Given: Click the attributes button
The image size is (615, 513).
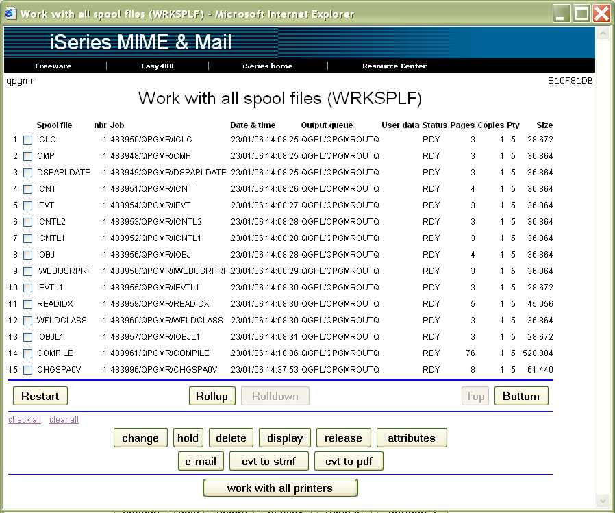Looking at the screenshot, I should click(412, 438).
